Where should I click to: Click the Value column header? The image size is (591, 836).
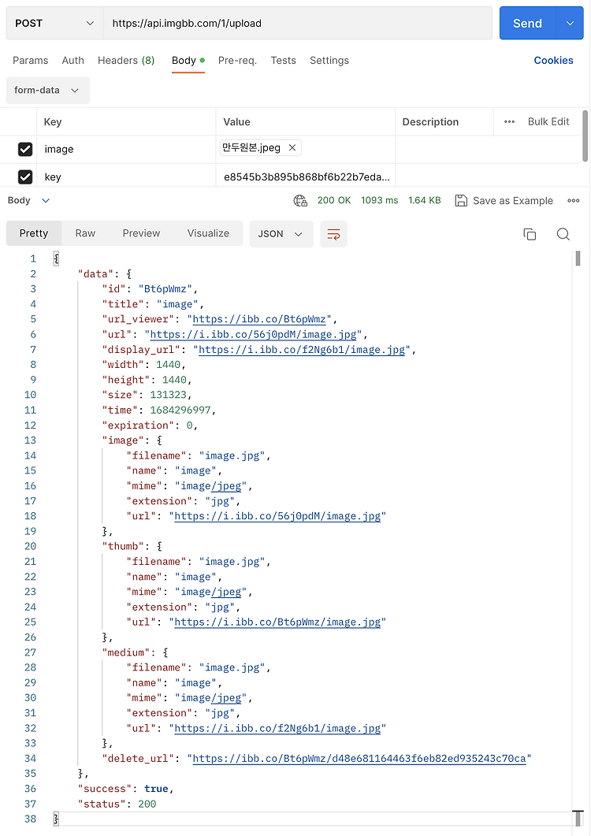pos(237,121)
